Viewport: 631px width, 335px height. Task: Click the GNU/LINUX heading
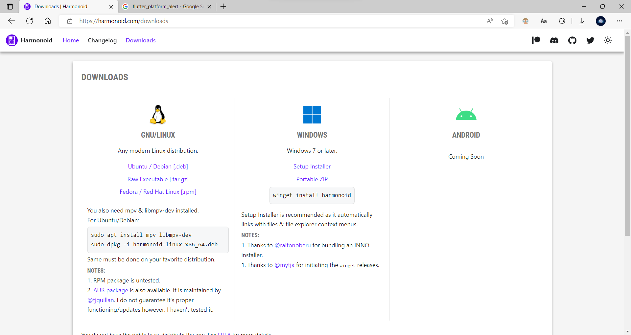pyautogui.click(x=158, y=135)
